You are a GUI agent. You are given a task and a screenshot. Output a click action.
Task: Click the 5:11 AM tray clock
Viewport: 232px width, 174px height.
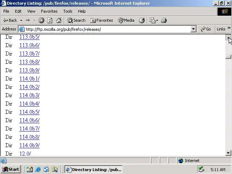218,170
